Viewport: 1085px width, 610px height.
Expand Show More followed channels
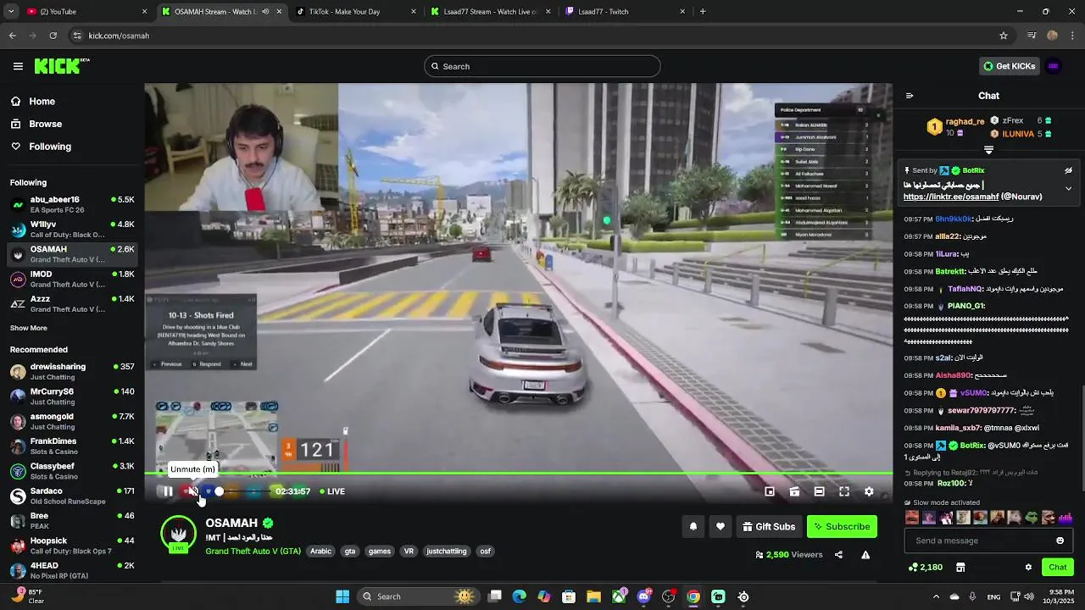[x=29, y=328]
